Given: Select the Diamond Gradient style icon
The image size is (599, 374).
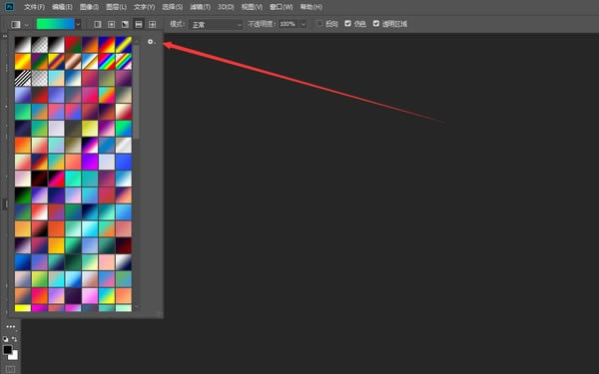Looking at the screenshot, I should coord(153,24).
